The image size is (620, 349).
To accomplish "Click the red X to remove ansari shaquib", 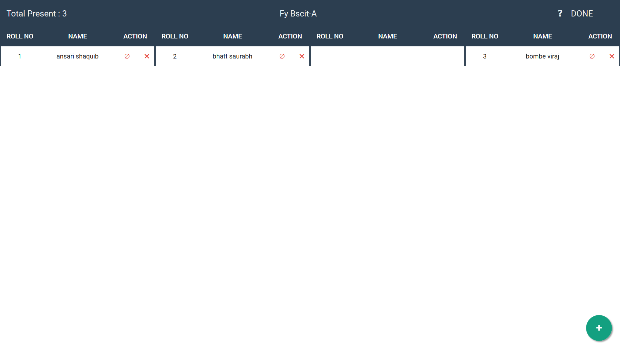I will tap(147, 56).
